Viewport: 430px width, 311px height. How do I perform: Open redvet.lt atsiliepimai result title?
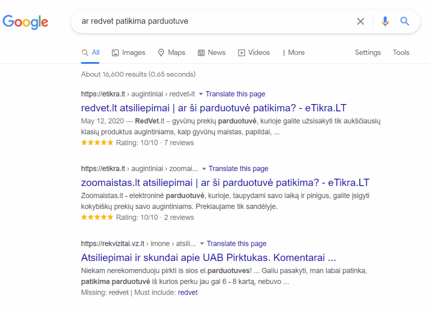(213, 108)
